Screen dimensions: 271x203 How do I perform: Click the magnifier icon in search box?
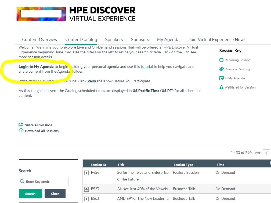[22, 182]
